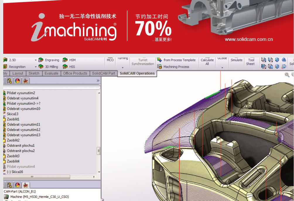Select fillet Zaoblit2

[x=13, y=140]
